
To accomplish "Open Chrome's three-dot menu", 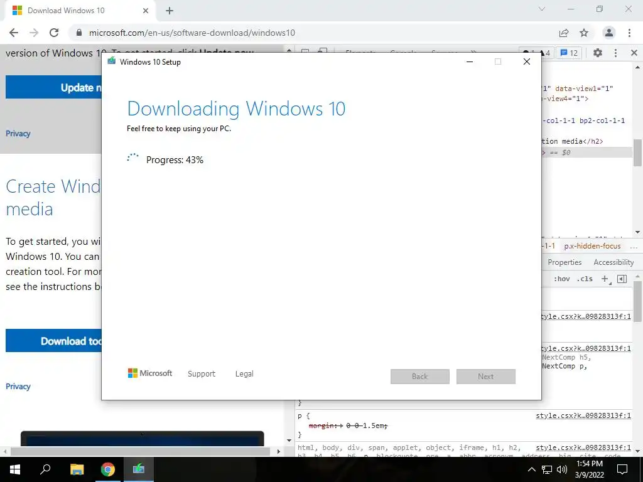I will click(x=629, y=33).
